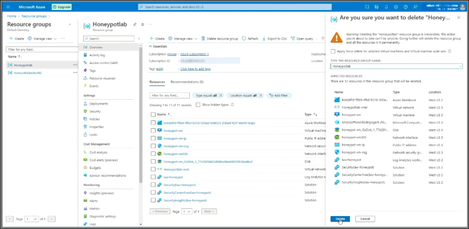
Task: Click Create in Resource groups pane
Action: (16, 38)
